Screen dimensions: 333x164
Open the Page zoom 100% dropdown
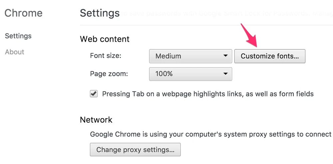[190, 74]
